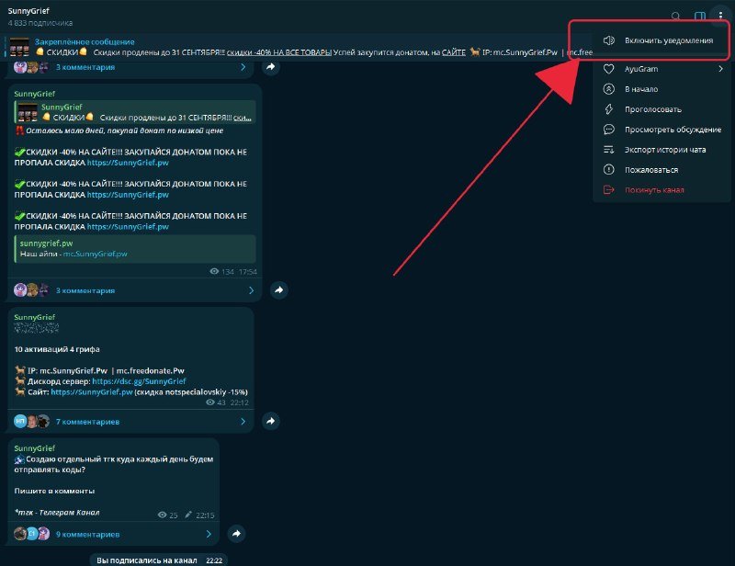Click the footnote '*тгк - Телеграм Канал'
Screen dimensions: 735x566
pos(57,513)
